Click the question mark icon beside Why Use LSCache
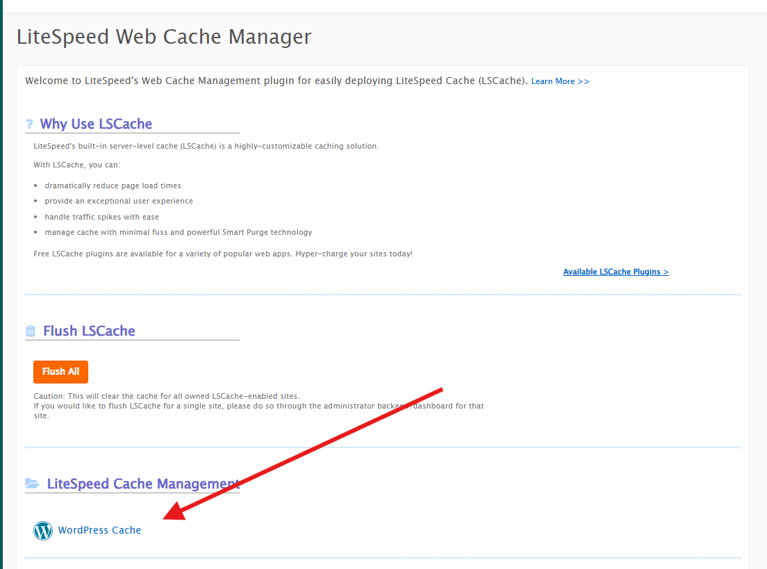The width and height of the screenshot is (767, 569). point(29,124)
